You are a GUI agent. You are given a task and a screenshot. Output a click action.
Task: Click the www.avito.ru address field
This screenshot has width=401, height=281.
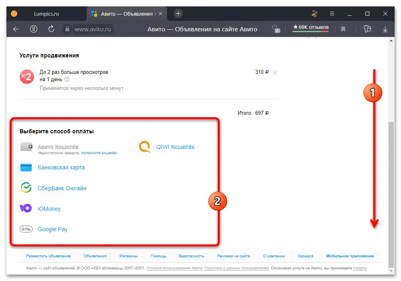[93, 29]
